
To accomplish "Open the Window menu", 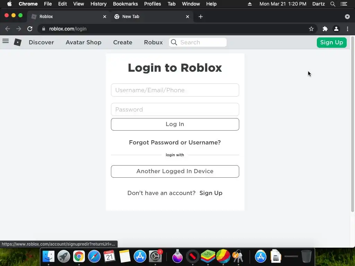I will pyautogui.click(x=191, y=4).
